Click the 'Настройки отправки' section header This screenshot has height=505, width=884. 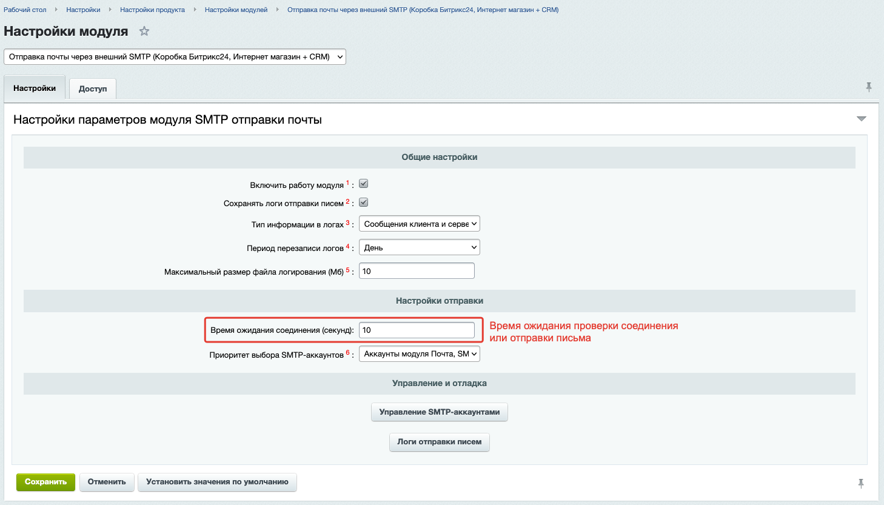pos(440,301)
